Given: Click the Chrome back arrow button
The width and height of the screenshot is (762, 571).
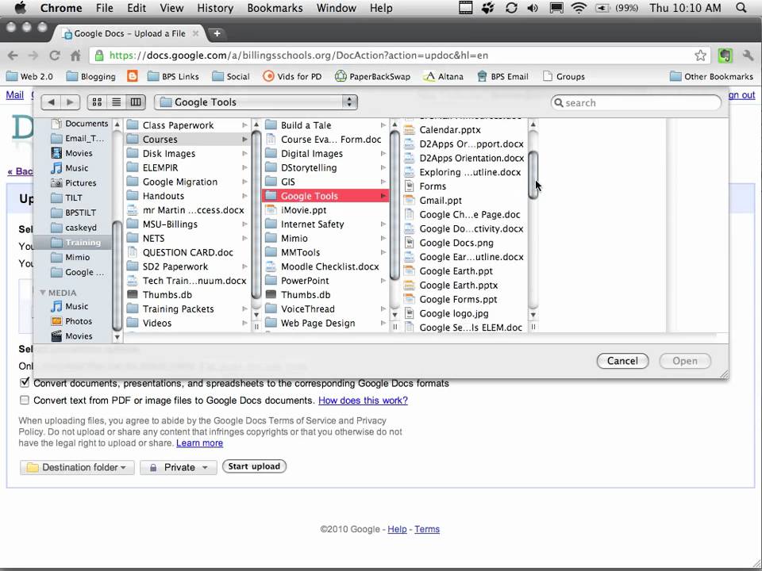Looking at the screenshot, I should coord(13,56).
